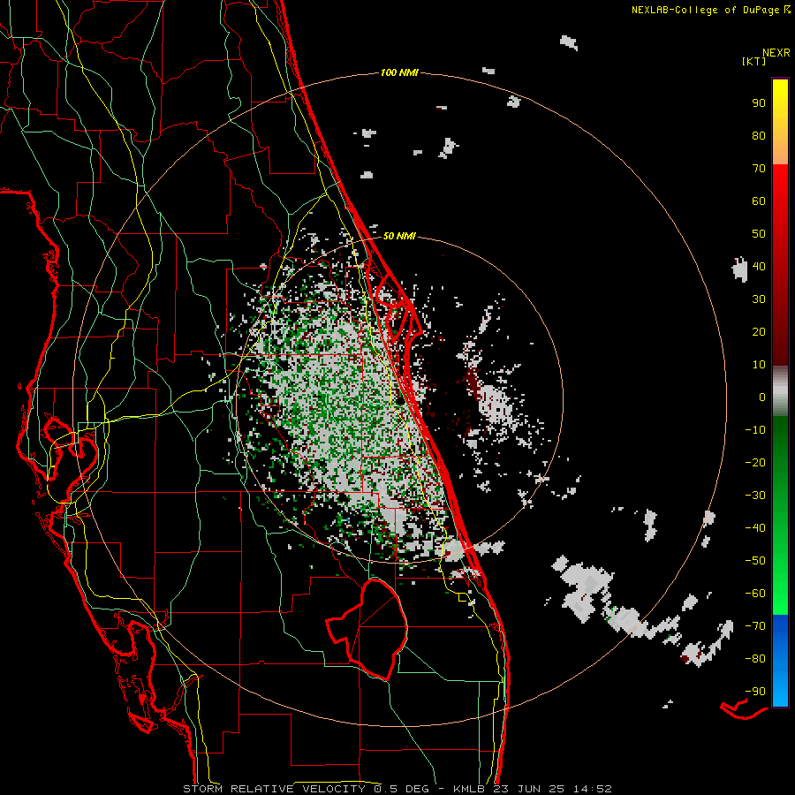Click the [KT] units label

pyautogui.click(x=754, y=61)
